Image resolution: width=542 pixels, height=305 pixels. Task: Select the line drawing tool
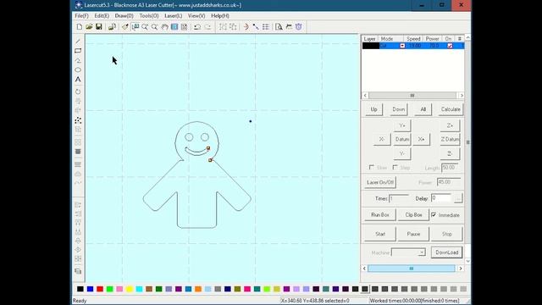[x=78, y=42]
